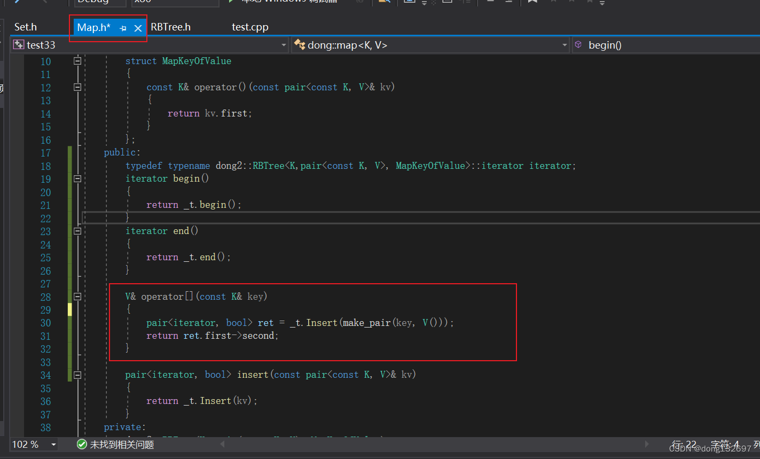This screenshot has height=459, width=760.
Task: Switch to the test.cpp tab
Action: coord(250,27)
